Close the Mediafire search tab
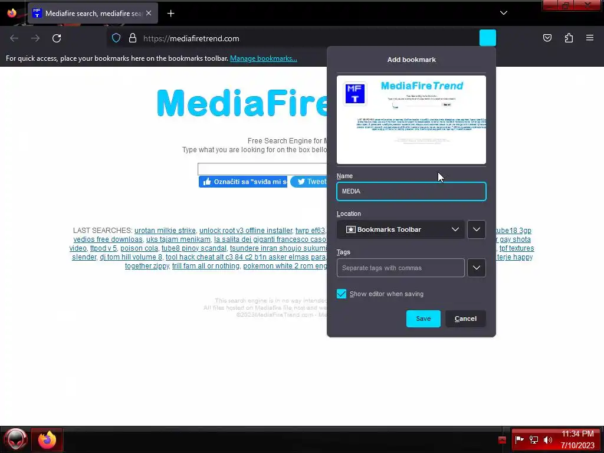 point(149,13)
